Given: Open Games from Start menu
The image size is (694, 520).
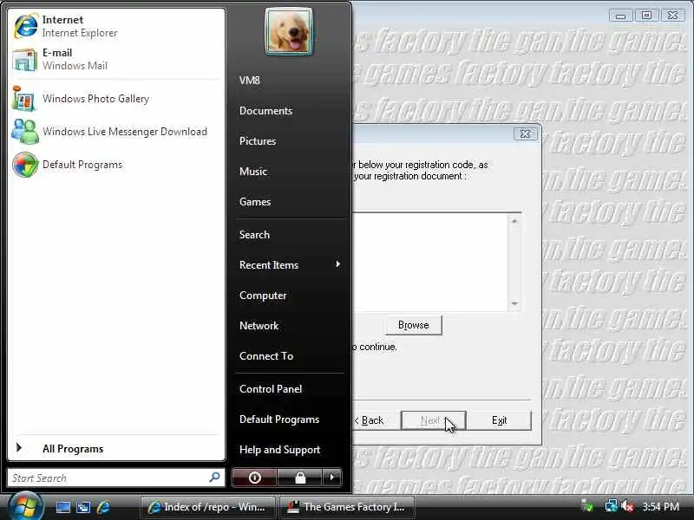Looking at the screenshot, I should (255, 202).
